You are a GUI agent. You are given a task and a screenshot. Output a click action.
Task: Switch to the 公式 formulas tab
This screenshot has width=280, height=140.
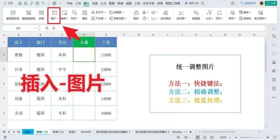pos(103,3)
